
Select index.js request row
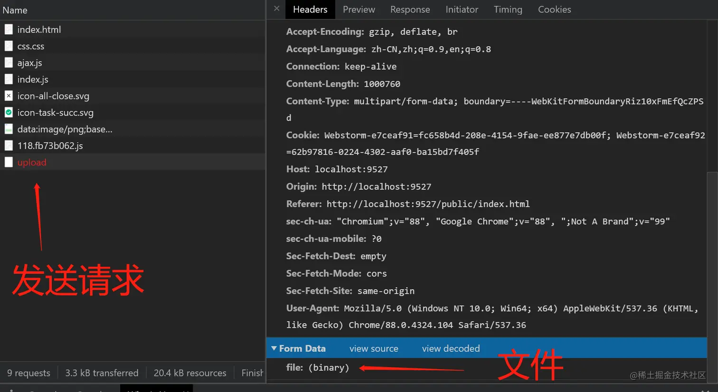click(x=132, y=79)
